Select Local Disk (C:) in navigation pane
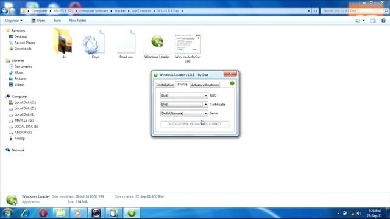 25,102
